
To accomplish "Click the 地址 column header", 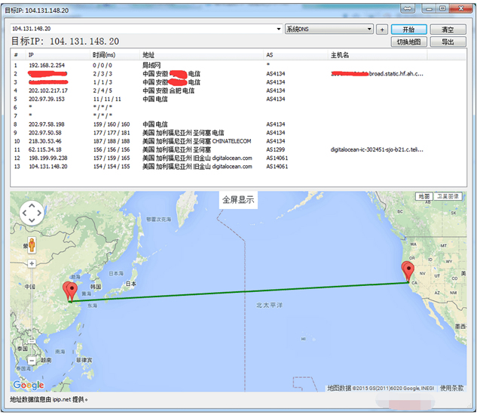I will [201, 55].
